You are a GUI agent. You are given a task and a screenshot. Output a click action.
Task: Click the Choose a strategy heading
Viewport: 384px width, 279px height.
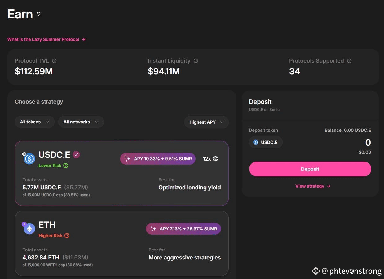click(x=39, y=102)
